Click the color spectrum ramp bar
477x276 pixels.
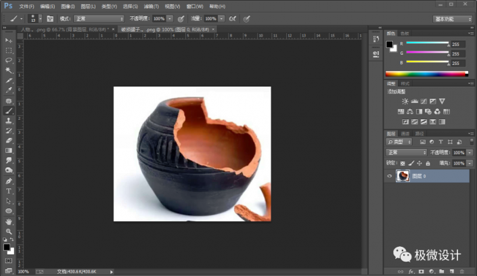coord(426,73)
